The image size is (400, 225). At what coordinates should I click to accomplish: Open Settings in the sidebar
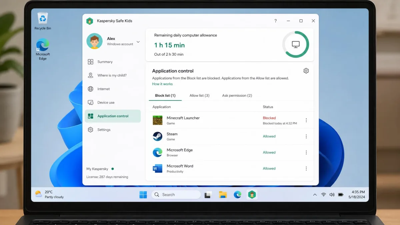tap(113, 130)
